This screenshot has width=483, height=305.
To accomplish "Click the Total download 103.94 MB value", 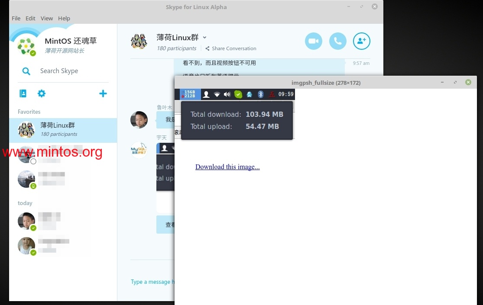I will (264, 114).
